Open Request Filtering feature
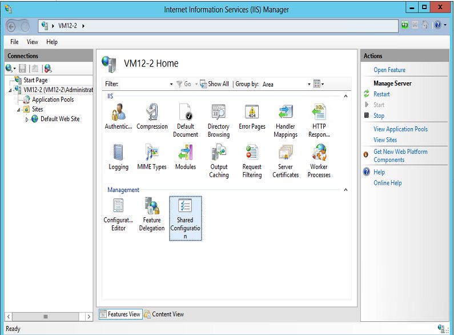Viewport: 454px width, 335px height. pyautogui.click(x=252, y=161)
